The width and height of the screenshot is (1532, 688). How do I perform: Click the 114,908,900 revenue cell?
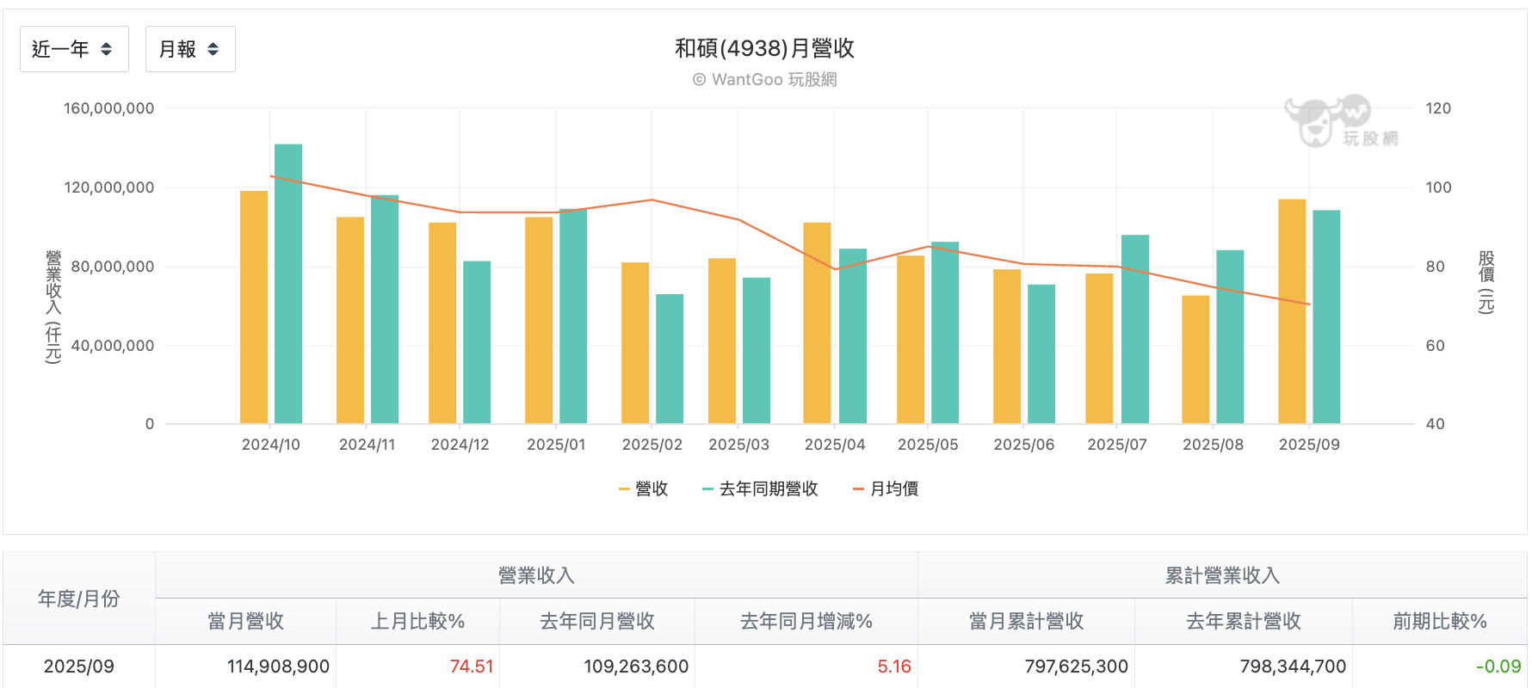278,666
